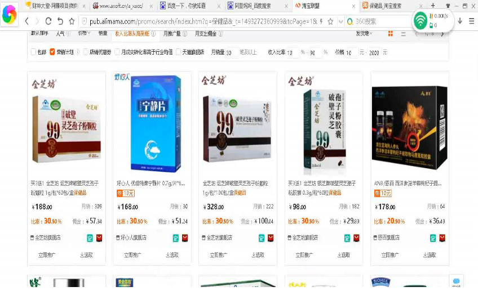Sort by 收入比率从高到低

pyautogui.click(x=132, y=33)
